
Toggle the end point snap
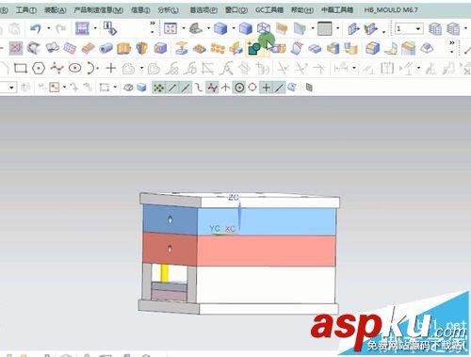pyautogui.click(x=172, y=88)
